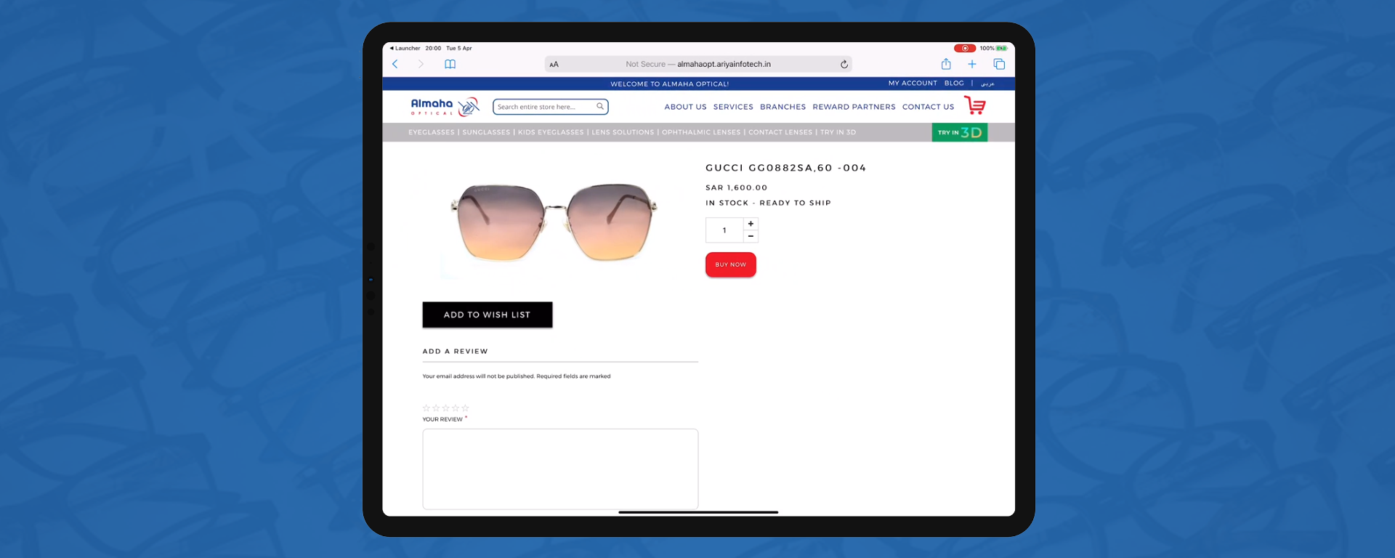Select Eyeglasses category
This screenshot has width=1395, height=558.
(x=432, y=132)
